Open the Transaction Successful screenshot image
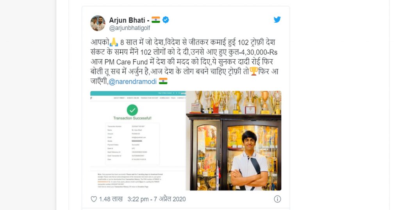 pos(138,141)
